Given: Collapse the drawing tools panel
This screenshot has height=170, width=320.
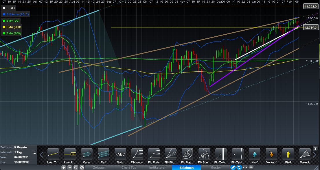Looking at the screenshot, I should (x=315, y=148).
